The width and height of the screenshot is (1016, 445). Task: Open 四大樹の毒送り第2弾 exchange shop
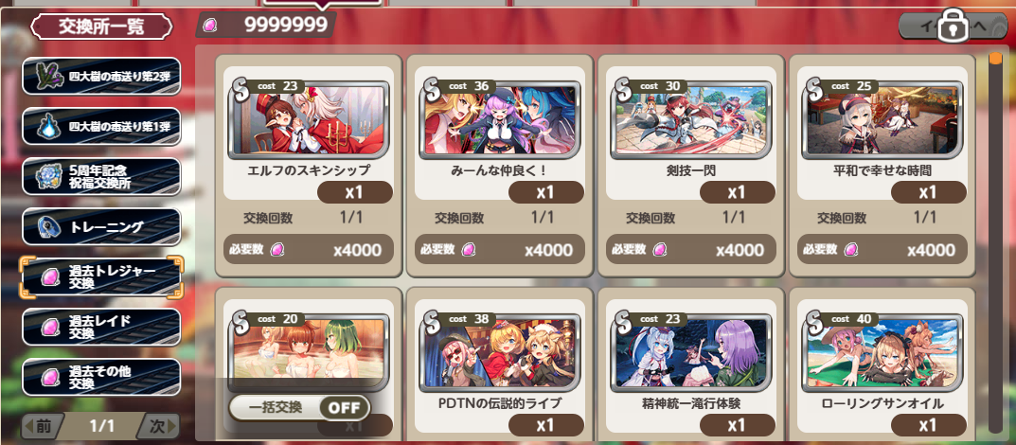pos(101,77)
